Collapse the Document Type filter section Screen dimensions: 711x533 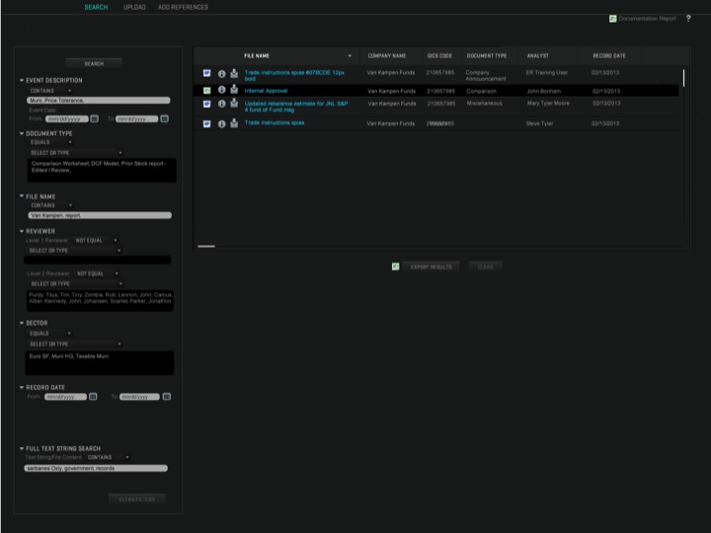click(22, 132)
